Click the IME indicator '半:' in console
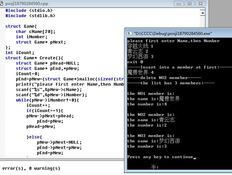 click(155, 167)
